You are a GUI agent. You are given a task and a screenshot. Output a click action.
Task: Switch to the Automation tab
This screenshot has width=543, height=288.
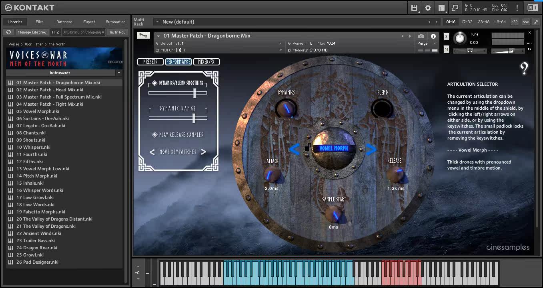tap(115, 22)
